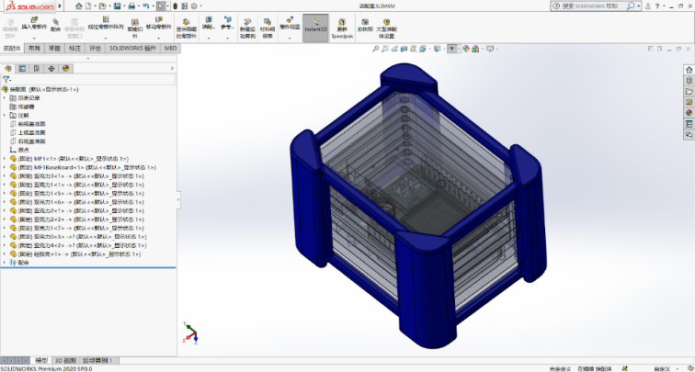The width and height of the screenshot is (695, 372).
Task: Click 智能扣件 Smart Fasteners tool
Action: coord(135,28)
